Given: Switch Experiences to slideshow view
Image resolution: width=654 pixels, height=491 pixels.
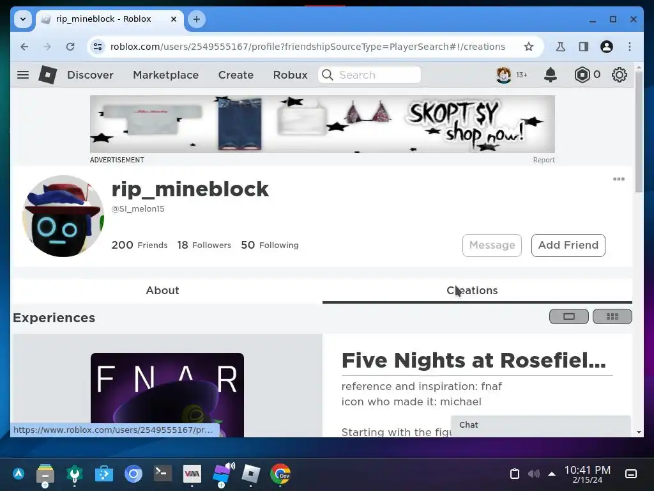Looking at the screenshot, I should click(x=569, y=316).
